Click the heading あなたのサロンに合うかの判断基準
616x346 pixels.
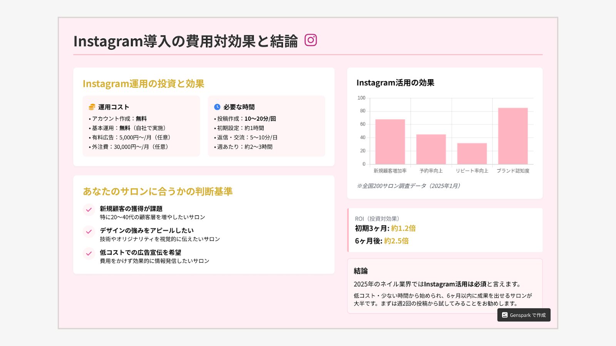pos(158,191)
